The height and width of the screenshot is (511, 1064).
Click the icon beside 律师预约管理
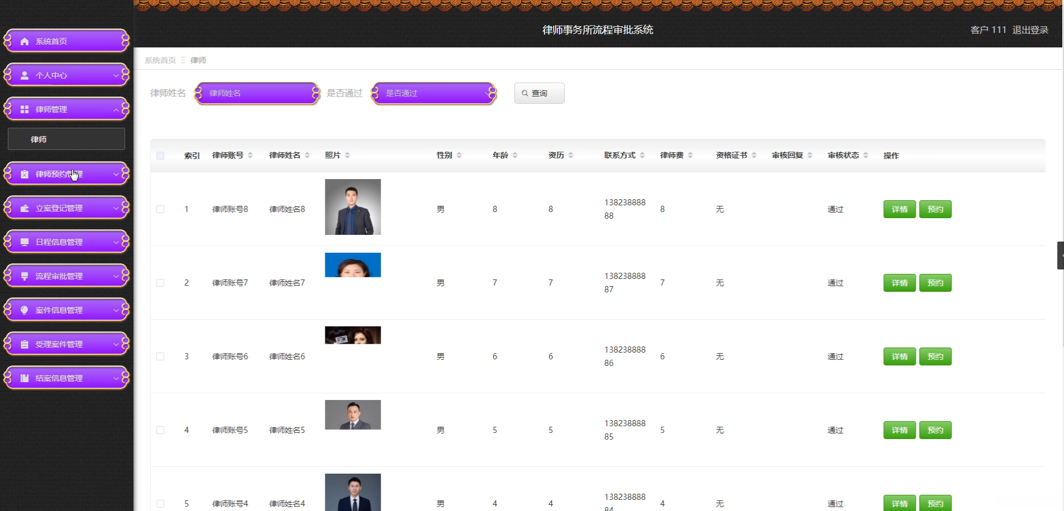click(25, 174)
